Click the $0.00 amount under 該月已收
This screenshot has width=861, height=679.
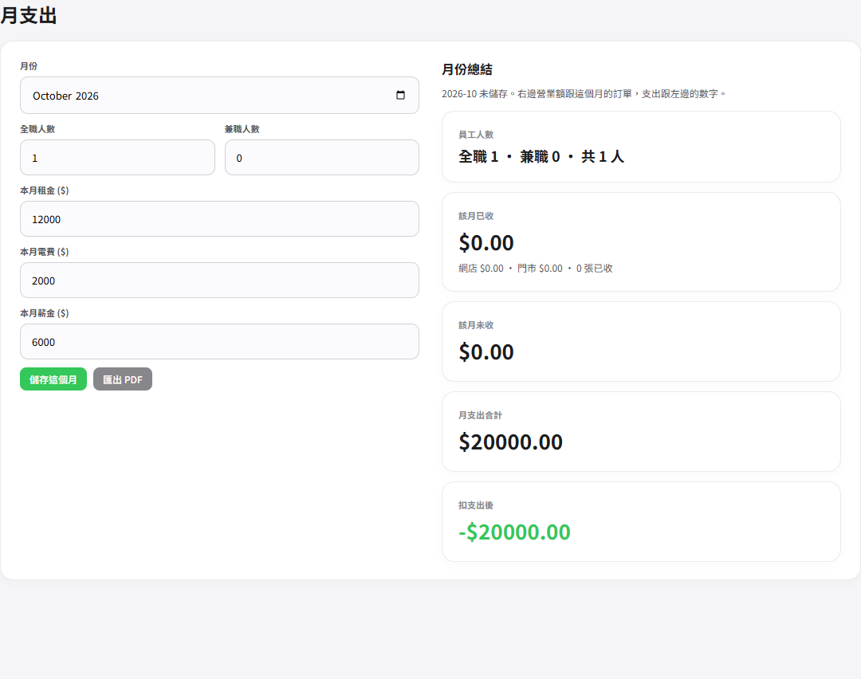pos(486,242)
